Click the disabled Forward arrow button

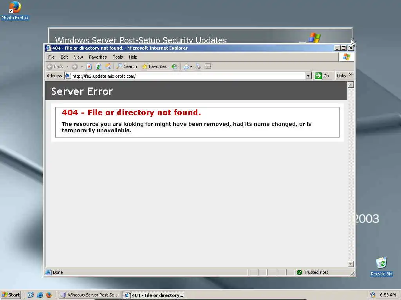(x=74, y=66)
